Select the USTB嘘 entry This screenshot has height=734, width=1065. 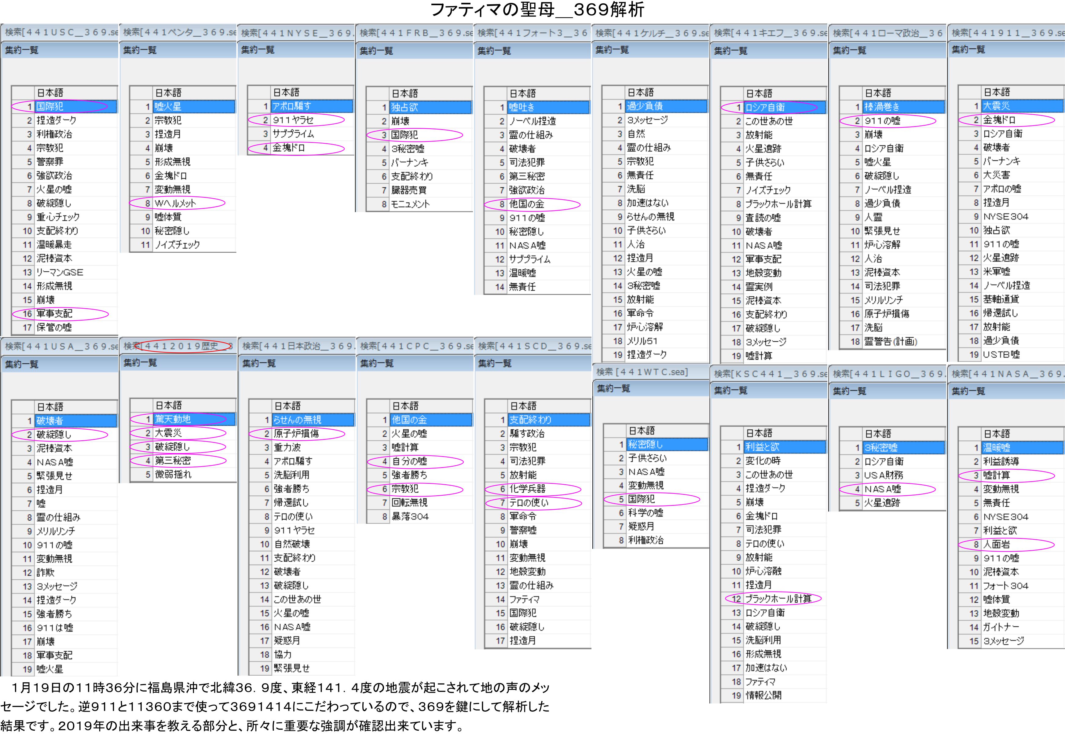[1001, 354]
